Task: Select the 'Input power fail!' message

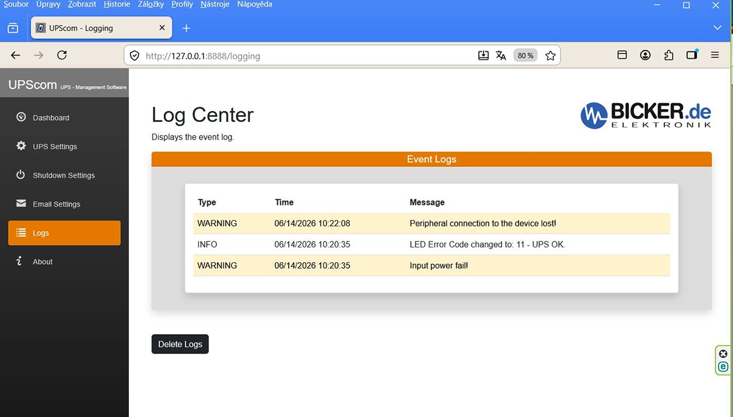Action: pos(439,266)
